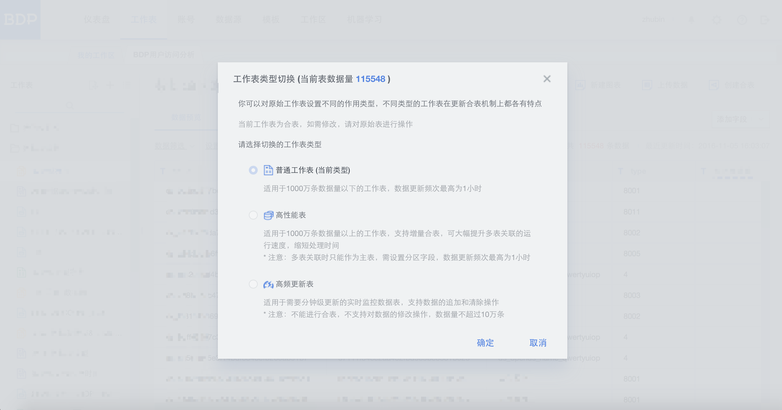Image resolution: width=782 pixels, height=410 pixels.
Task: Click the search magnifier icon in sidebar
Action: [x=70, y=105]
